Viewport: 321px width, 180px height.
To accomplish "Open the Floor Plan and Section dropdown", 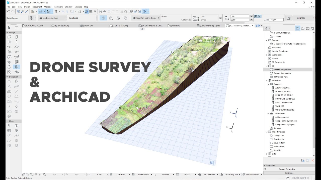I will [x=145, y=18].
